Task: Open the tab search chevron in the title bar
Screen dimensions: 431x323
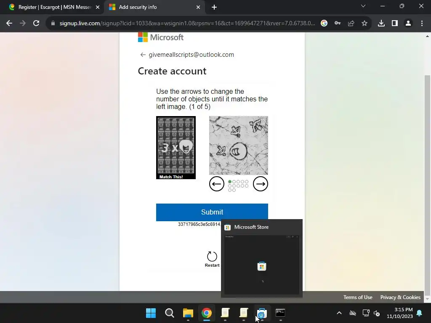Action: click(x=363, y=6)
